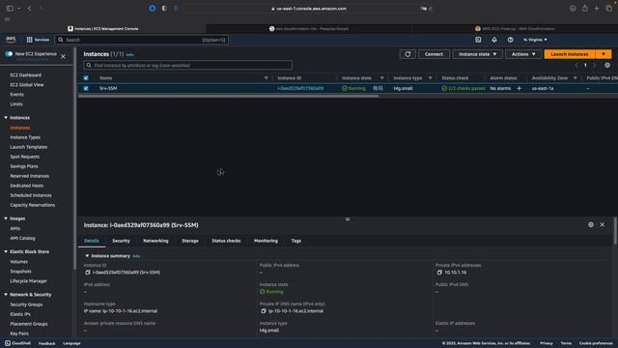This screenshot has height=348, width=618.
Task: Click the Connect button
Action: pyautogui.click(x=434, y=54)
